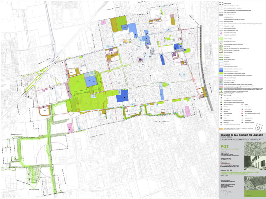Viewport: 266px width, 199px height.
Task: Click the Scuola Media legend icon
Action: click(x=221, y=116)
